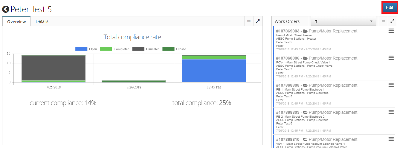
Task: Collapse the Overview panel with minus icon
Action: click(x=249, y=21)
